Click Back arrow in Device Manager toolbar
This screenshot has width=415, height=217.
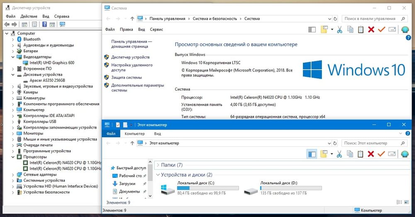7,24
